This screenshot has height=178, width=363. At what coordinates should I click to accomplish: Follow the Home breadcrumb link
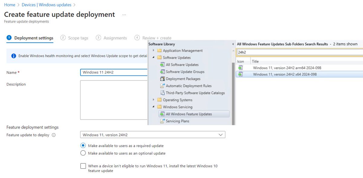pos(10,5)
